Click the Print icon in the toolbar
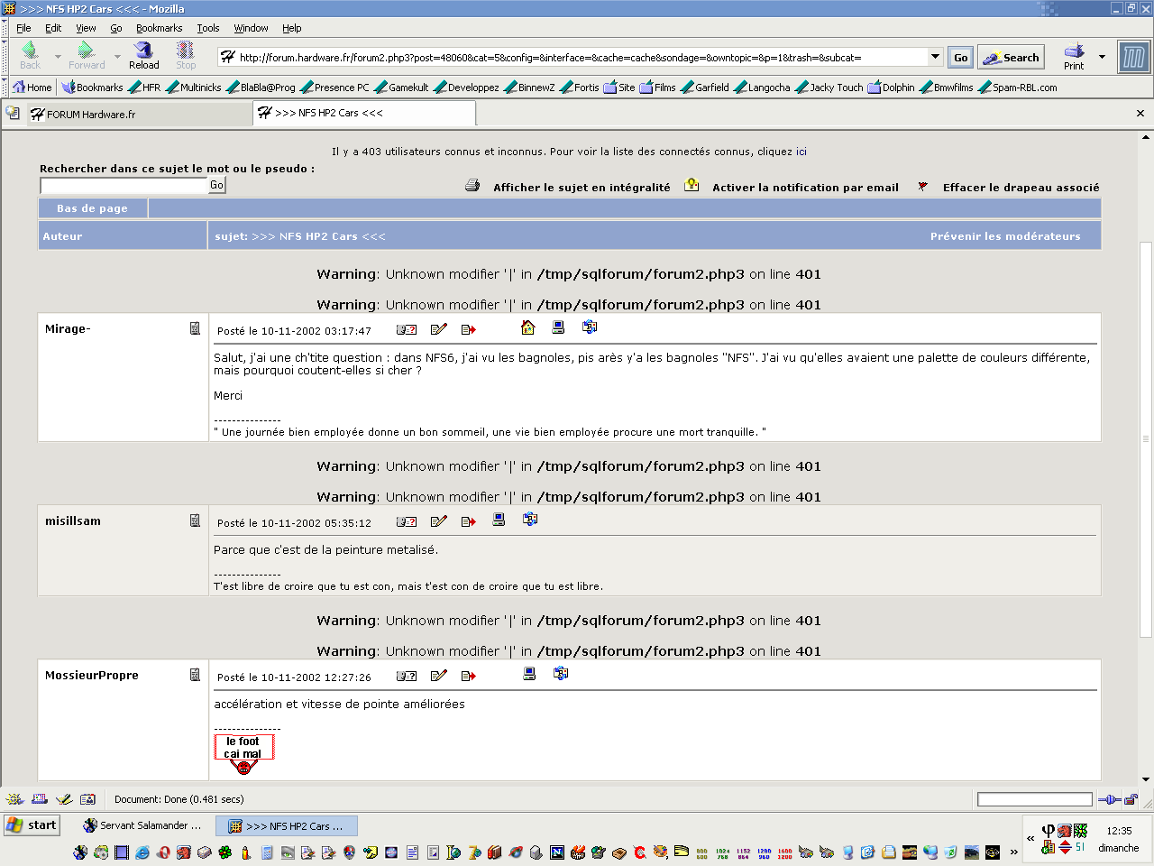Viewport: 1154px width, 866px height. [x=1074, y=55]
